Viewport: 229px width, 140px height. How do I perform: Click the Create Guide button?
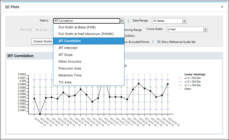(x=42, y=41)
